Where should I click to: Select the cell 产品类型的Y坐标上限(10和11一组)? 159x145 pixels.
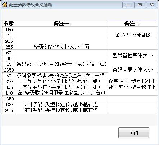coord(62,87)
